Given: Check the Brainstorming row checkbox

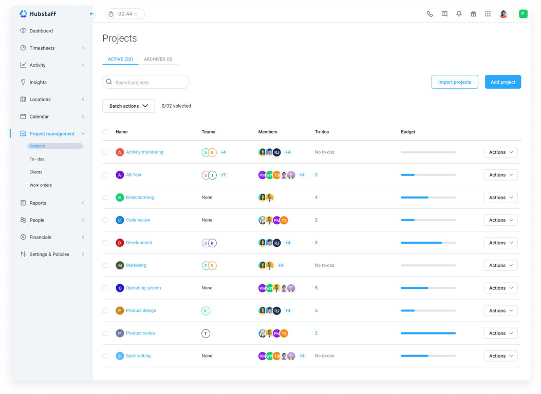Looking at the screenshot, I should coord(105,198).
